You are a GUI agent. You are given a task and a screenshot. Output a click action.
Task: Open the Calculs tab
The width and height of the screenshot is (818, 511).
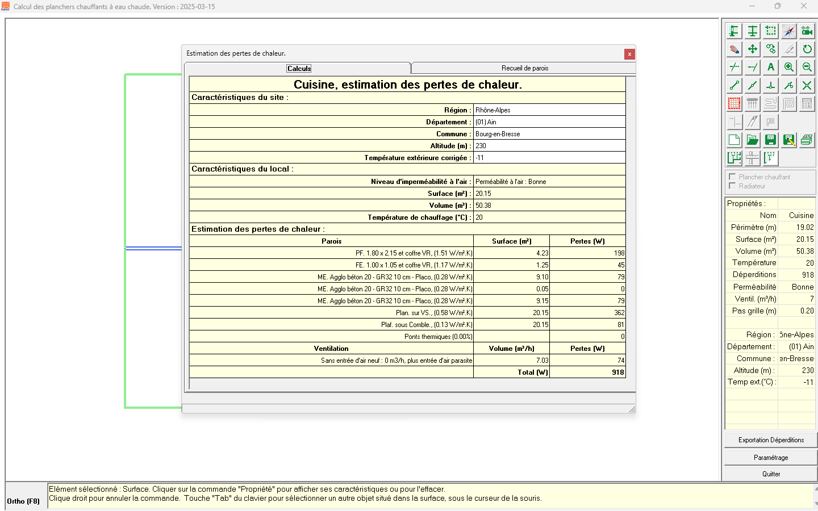click(x=299, y=68)
